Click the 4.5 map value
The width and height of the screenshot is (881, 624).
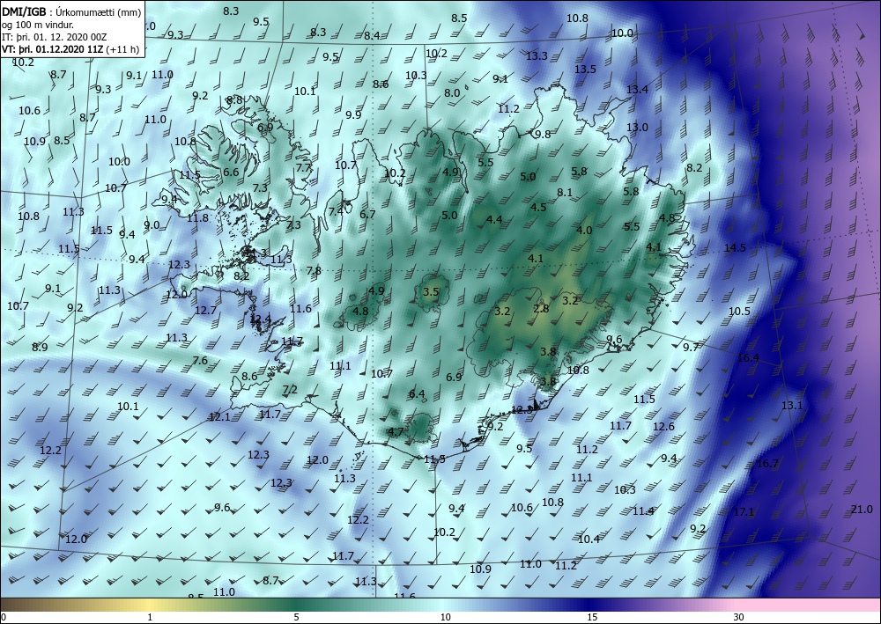[x=538, y=207]
